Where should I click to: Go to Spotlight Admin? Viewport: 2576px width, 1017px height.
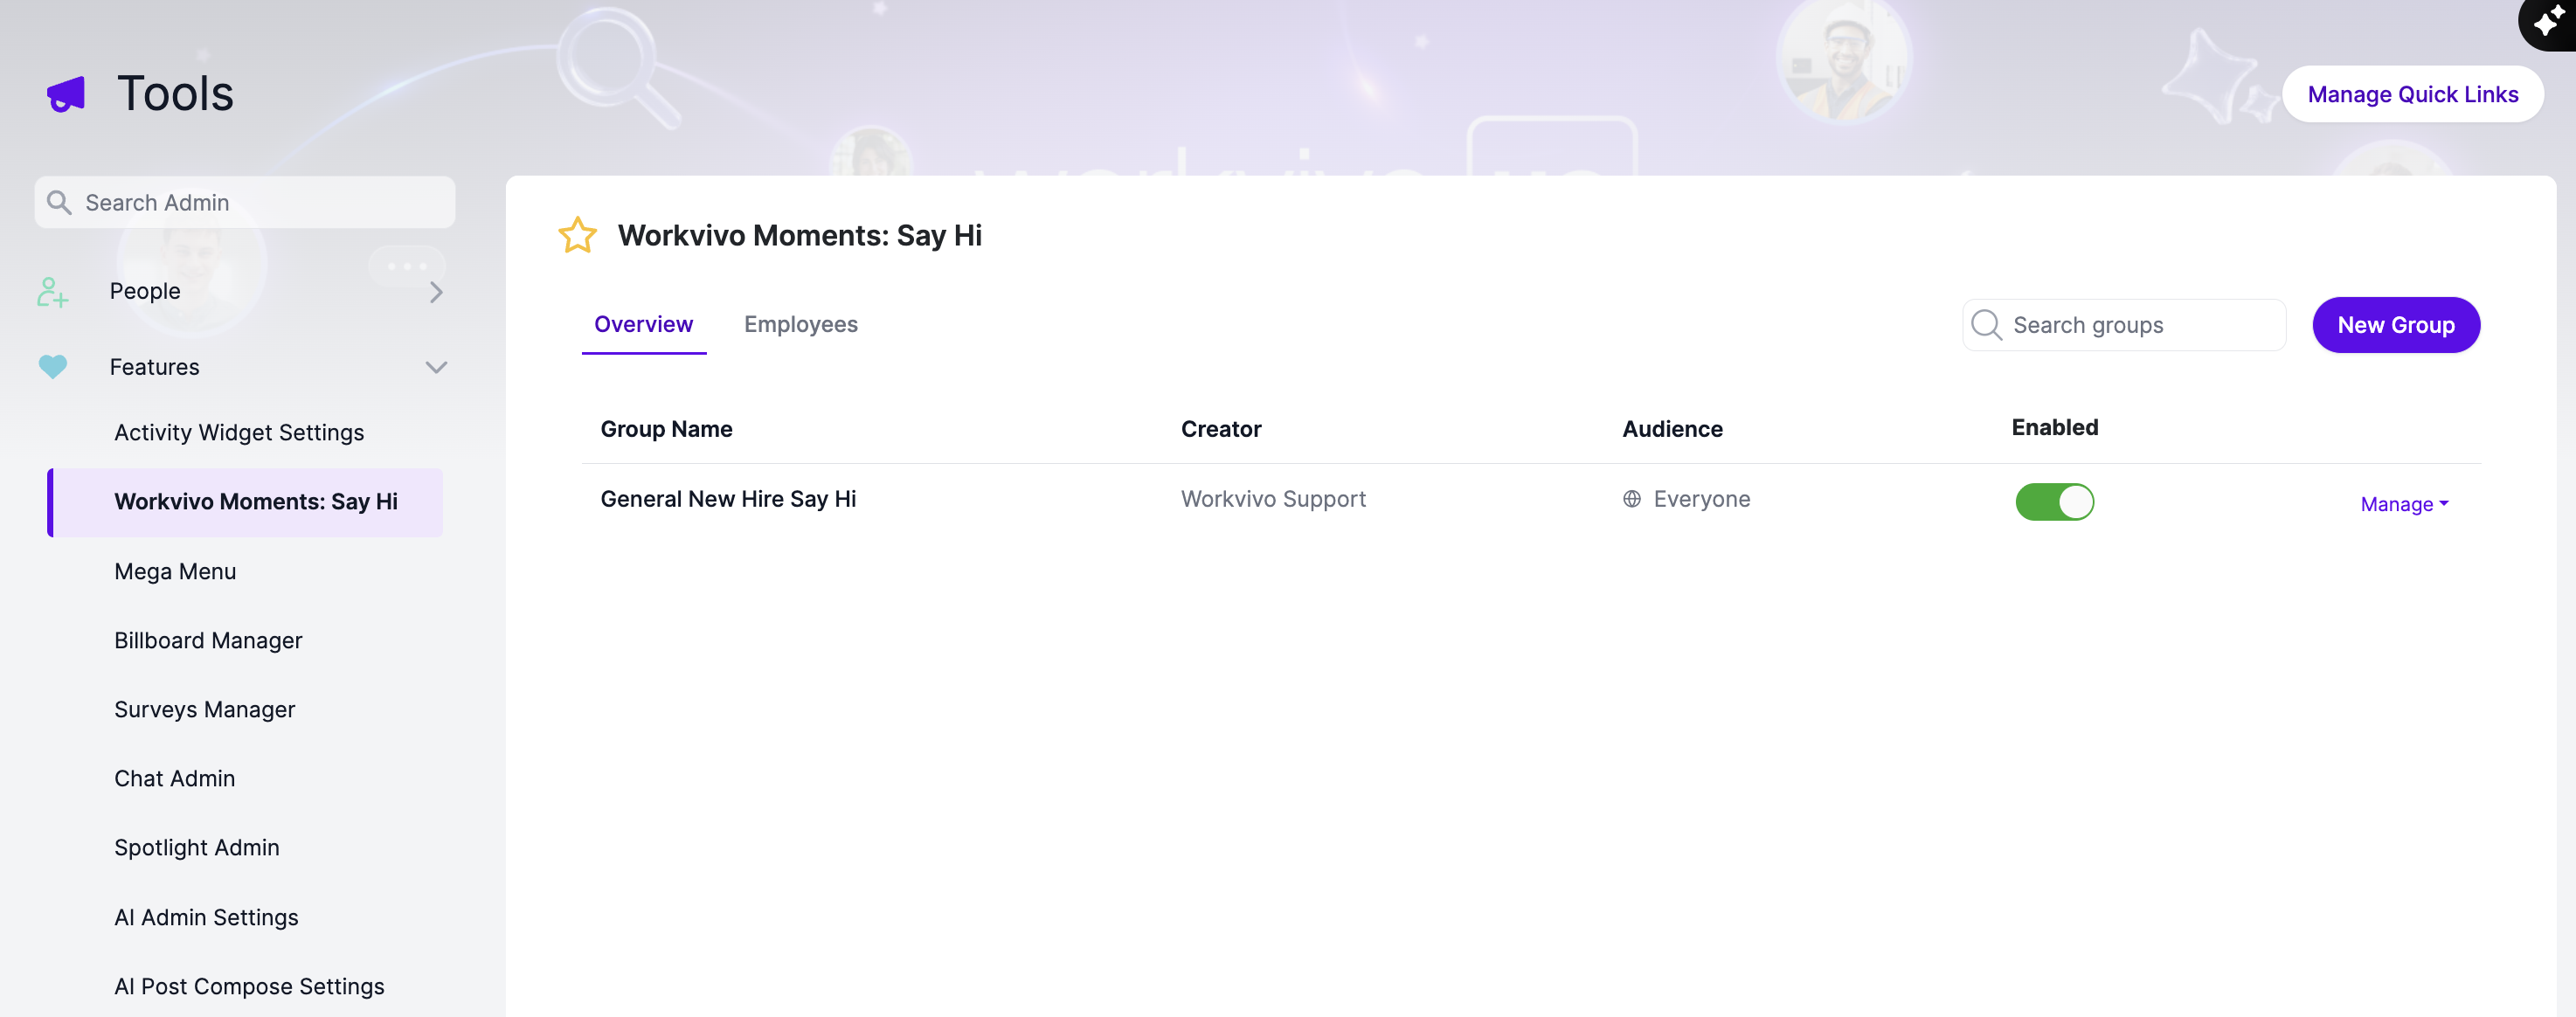click(197, 848)
